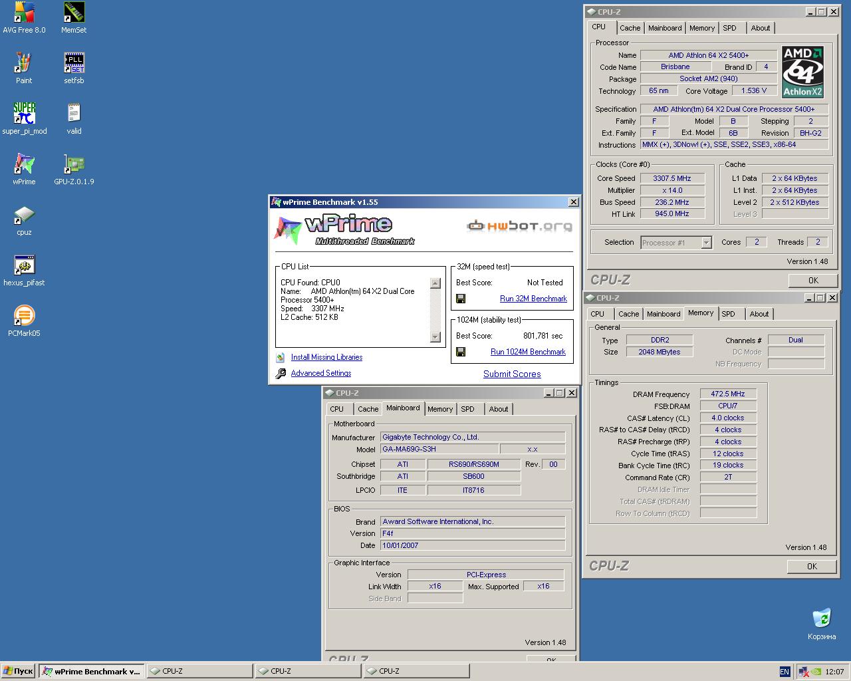Switch to Mainboard tab in top CPU-Z window
The height and width of the screenshot is (681, 851).
(665, 28)
